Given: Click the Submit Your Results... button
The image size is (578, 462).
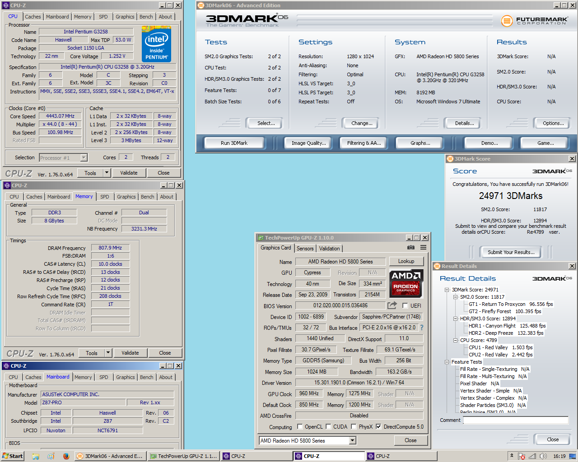Looking at the screenshot, I should pos(511,252).
